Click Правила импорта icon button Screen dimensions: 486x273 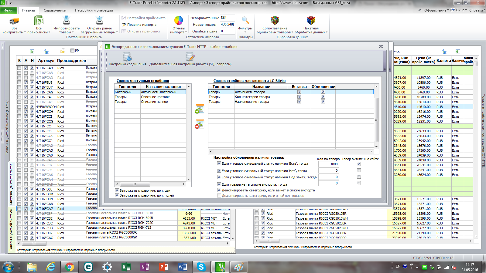point(139,25)
